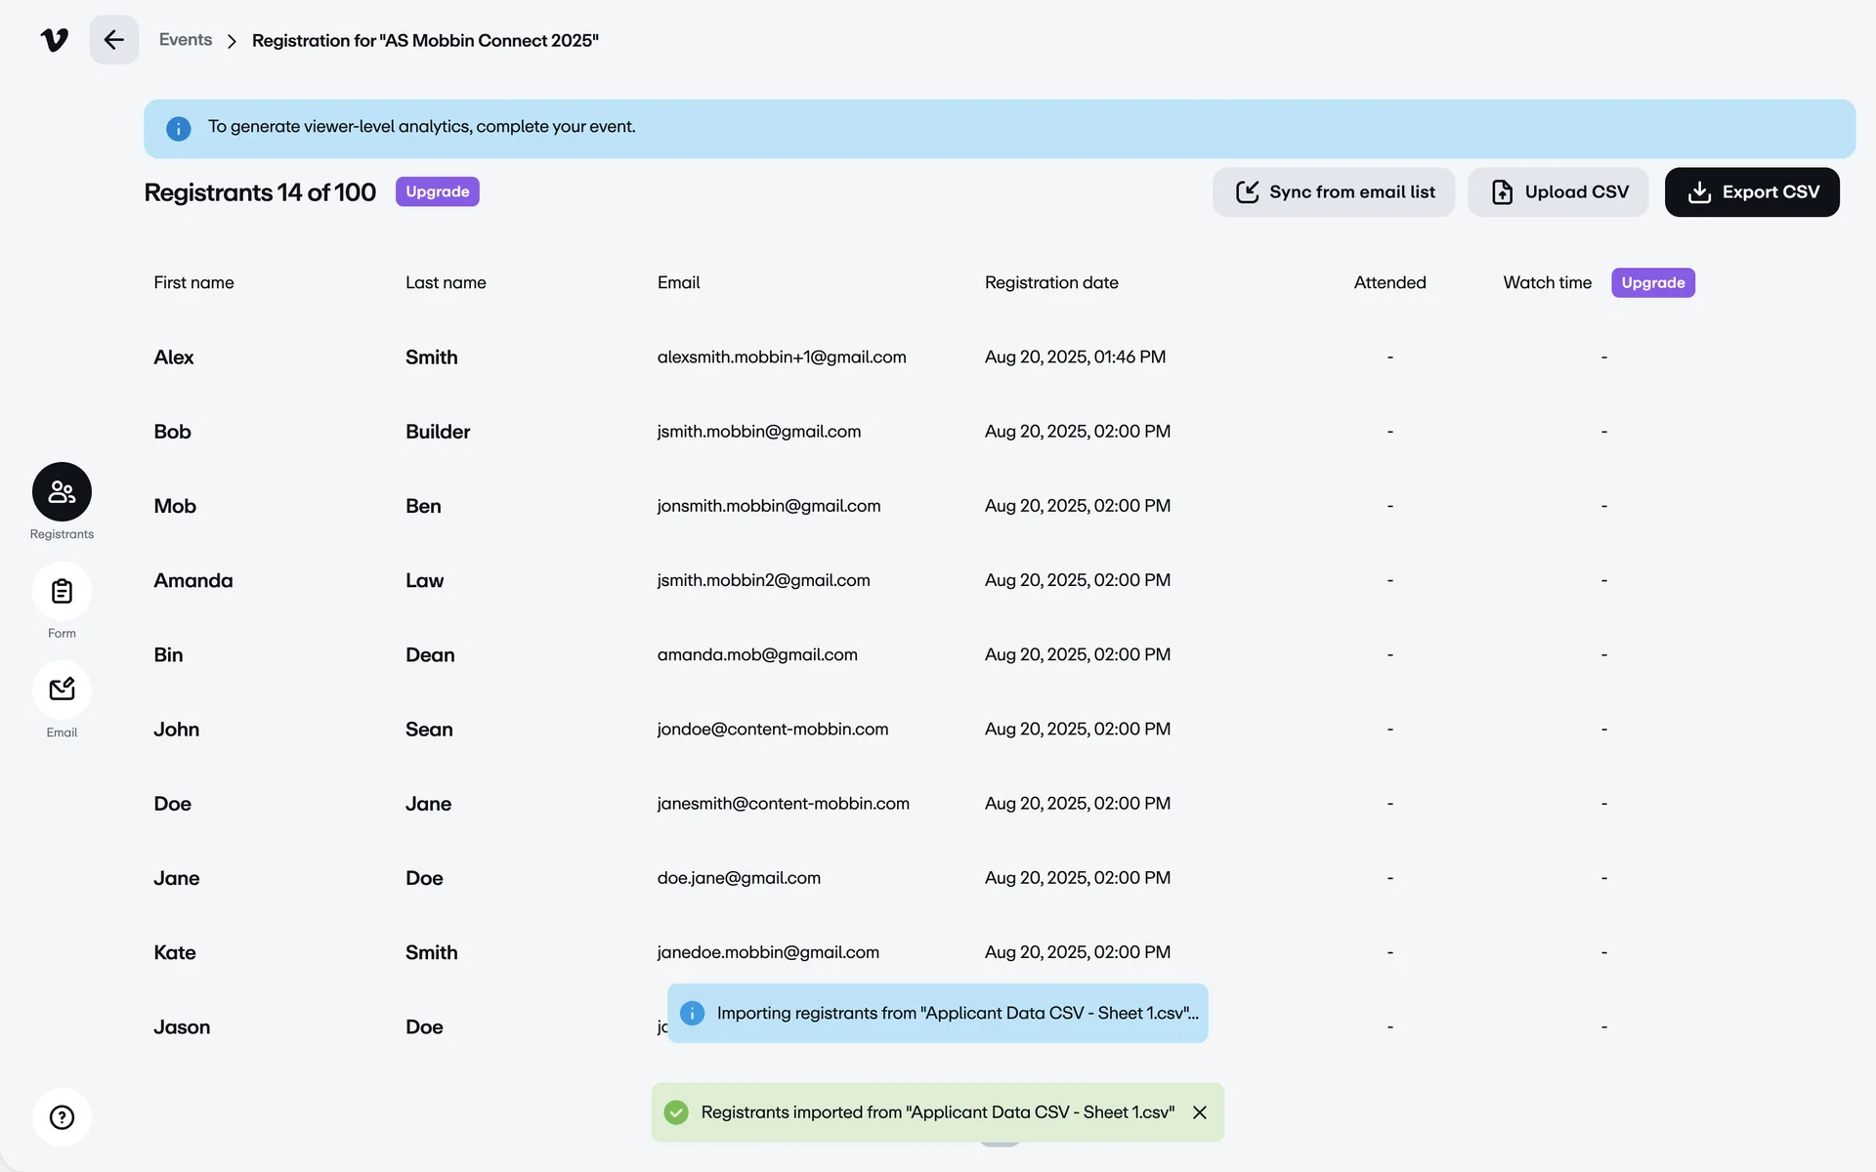Click email jondoe@content-mobbin.com
The height and width of the screenshot is (1172, 1876).
(773, 730)
